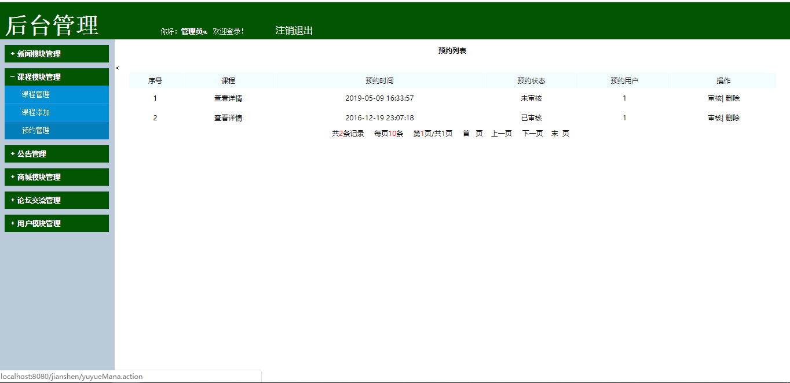This screenshot has height=383, width=790.
Task: Select the 2019-05-09 16:33:57 time cell
Action: point(379,98)
